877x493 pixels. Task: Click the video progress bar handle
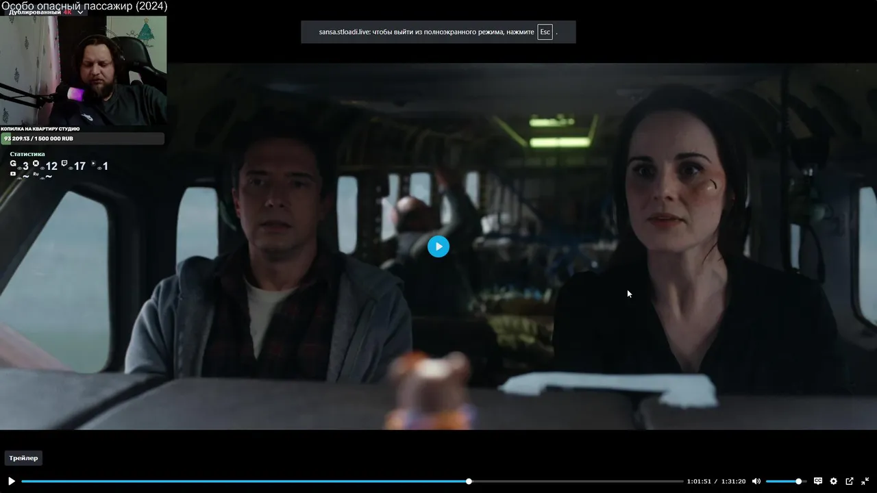click(469, 481)
